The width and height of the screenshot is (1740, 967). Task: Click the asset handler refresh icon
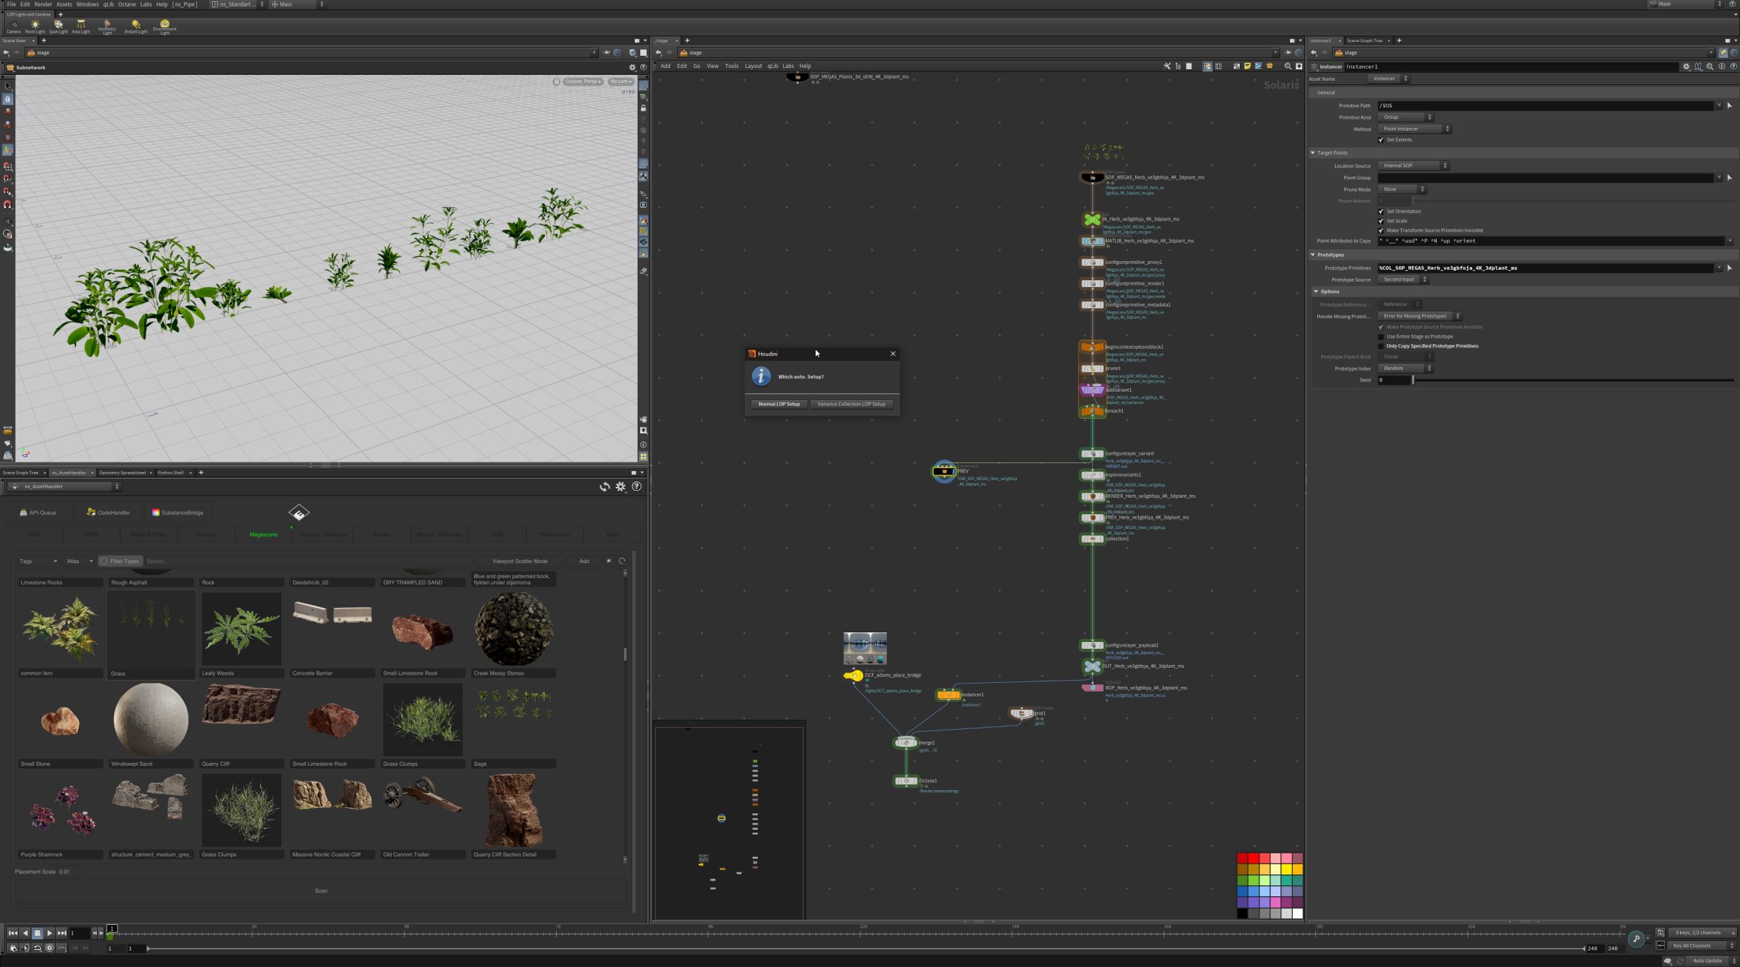click(604, 487)
